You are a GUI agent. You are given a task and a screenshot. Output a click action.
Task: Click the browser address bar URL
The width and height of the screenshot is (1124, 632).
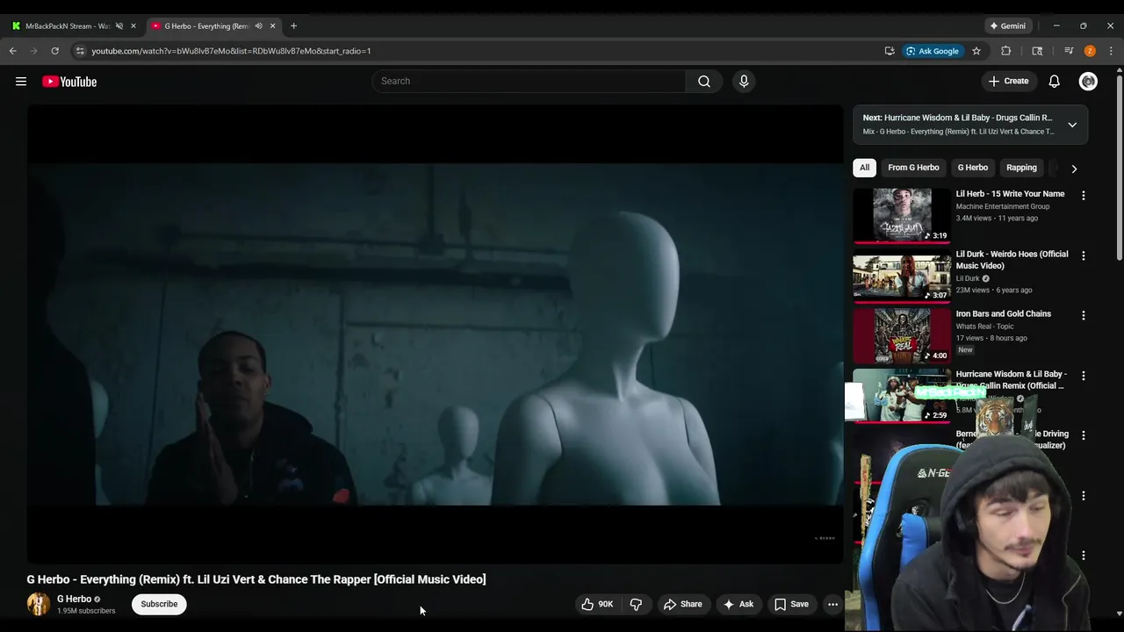pyautogui.click(x=231, y=51)
